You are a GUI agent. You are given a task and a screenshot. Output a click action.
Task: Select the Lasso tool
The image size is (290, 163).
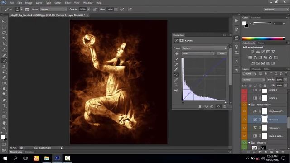coord(4,33)
